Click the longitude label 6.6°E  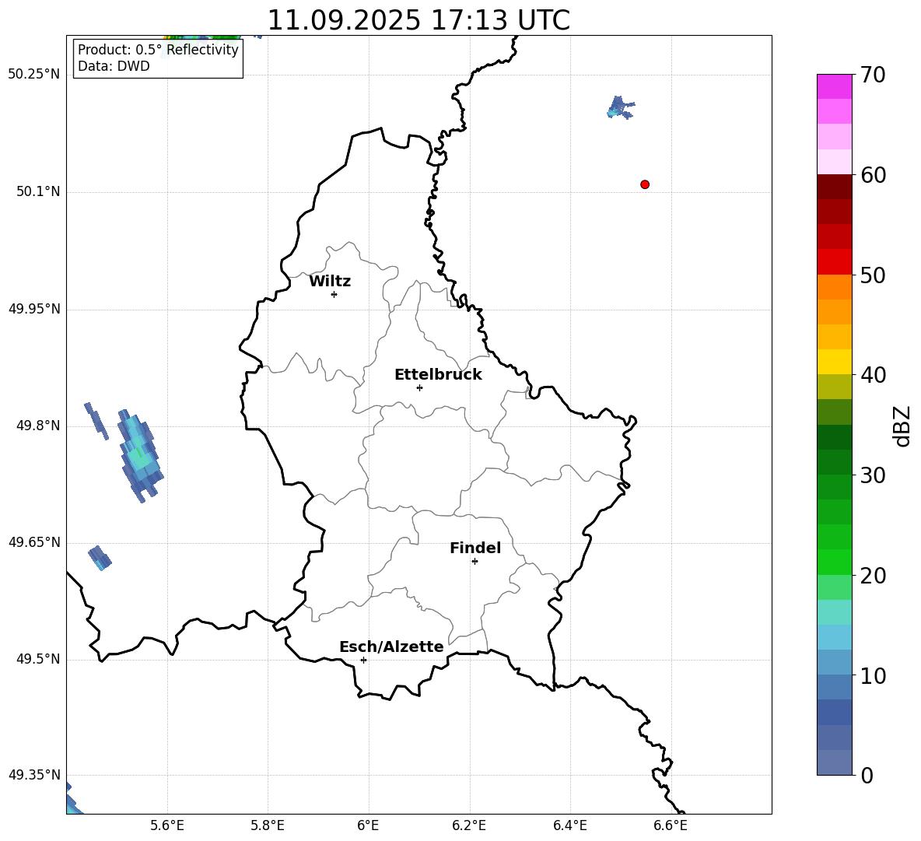[x=671, y=825]
